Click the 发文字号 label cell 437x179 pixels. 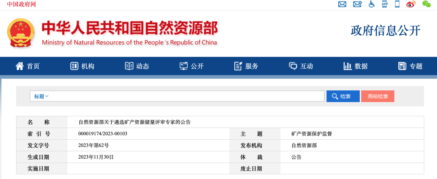42,145
